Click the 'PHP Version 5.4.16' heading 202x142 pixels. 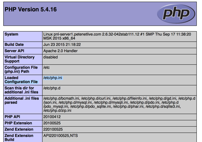31,9
